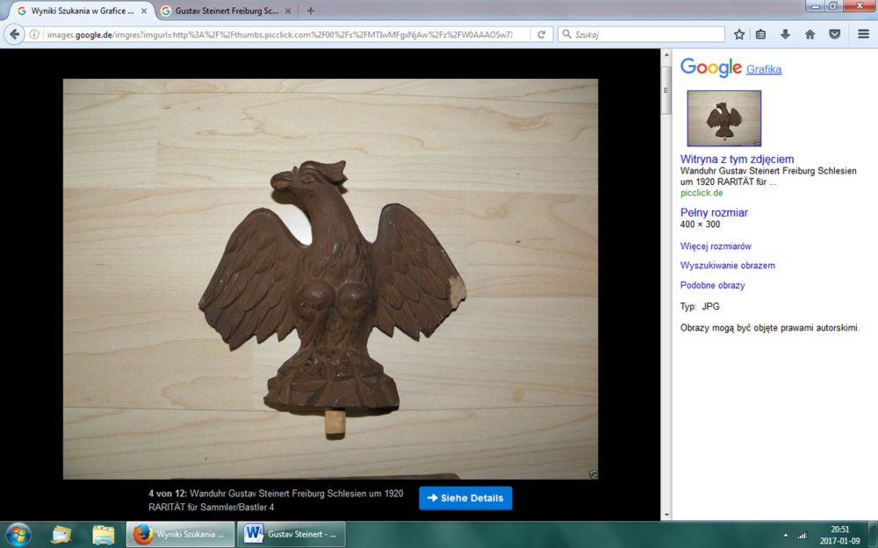The width and height of the screenshot is (878, 548).
Task: Open the bookmarks list icon
Action: tap(761, 34)
